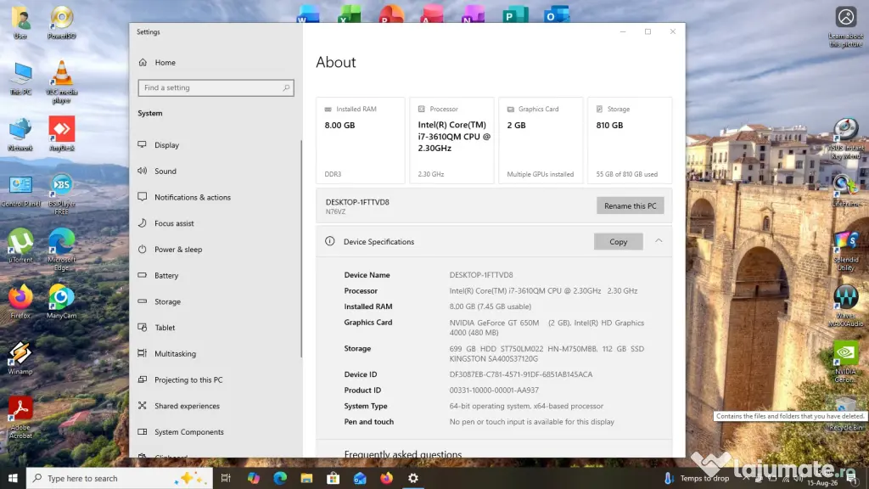The width and height of the screenshot is (869, 489).
Task: Open Focus assist settings
Action: pyautogui.click(x=216, y=223)
